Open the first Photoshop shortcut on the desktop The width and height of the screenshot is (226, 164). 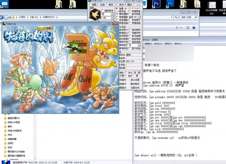156,4
